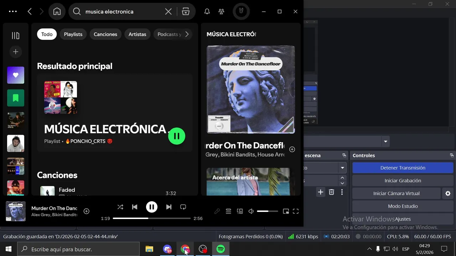Expand Your Library sidebar icon
Viewport: 456px width, 256px height.
tap(16, 36)
